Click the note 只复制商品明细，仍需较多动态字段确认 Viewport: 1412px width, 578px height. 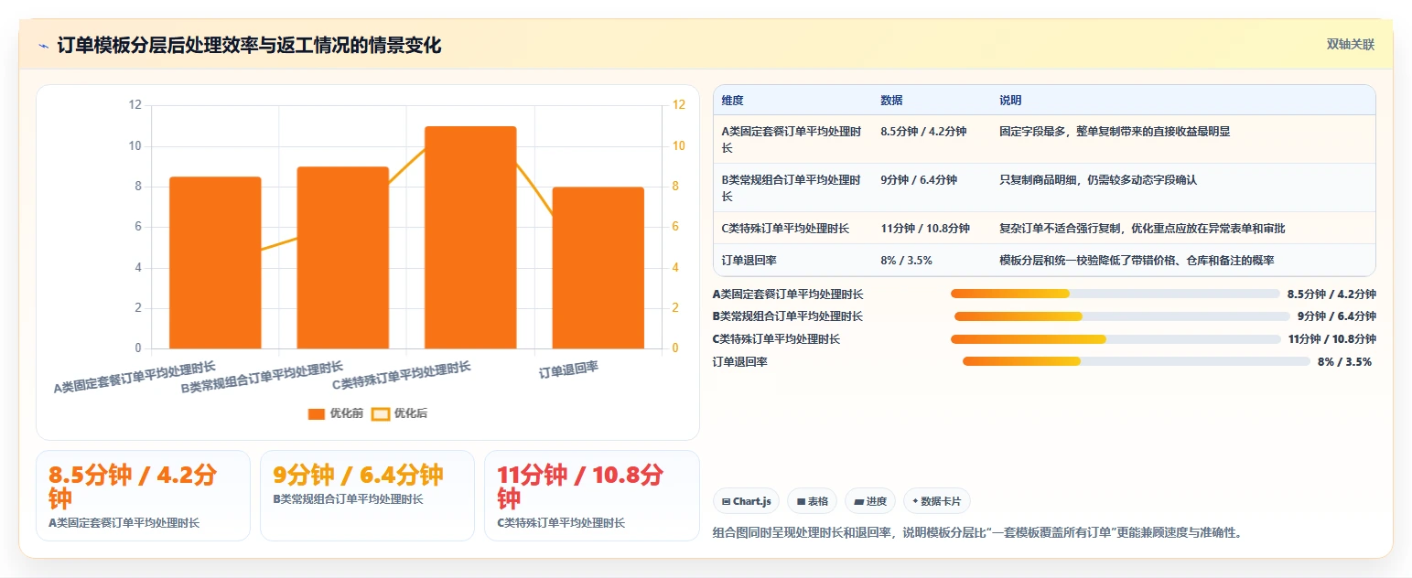coord(1098,180)
